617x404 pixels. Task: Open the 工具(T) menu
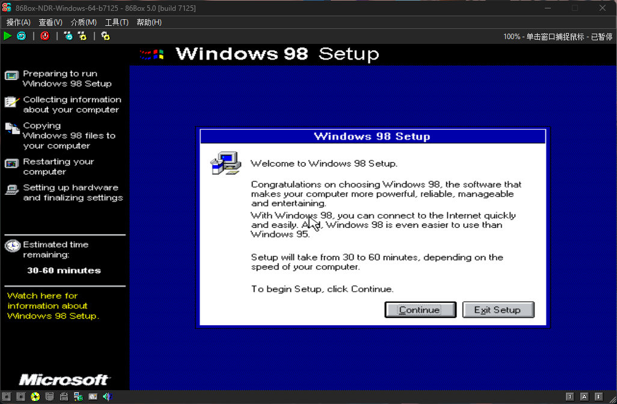[117, 22]
